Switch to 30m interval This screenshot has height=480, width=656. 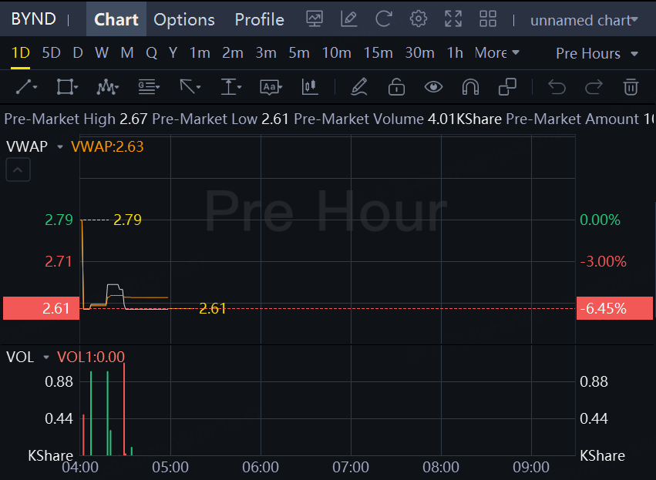pyautogui.click(x=419, y=53)
